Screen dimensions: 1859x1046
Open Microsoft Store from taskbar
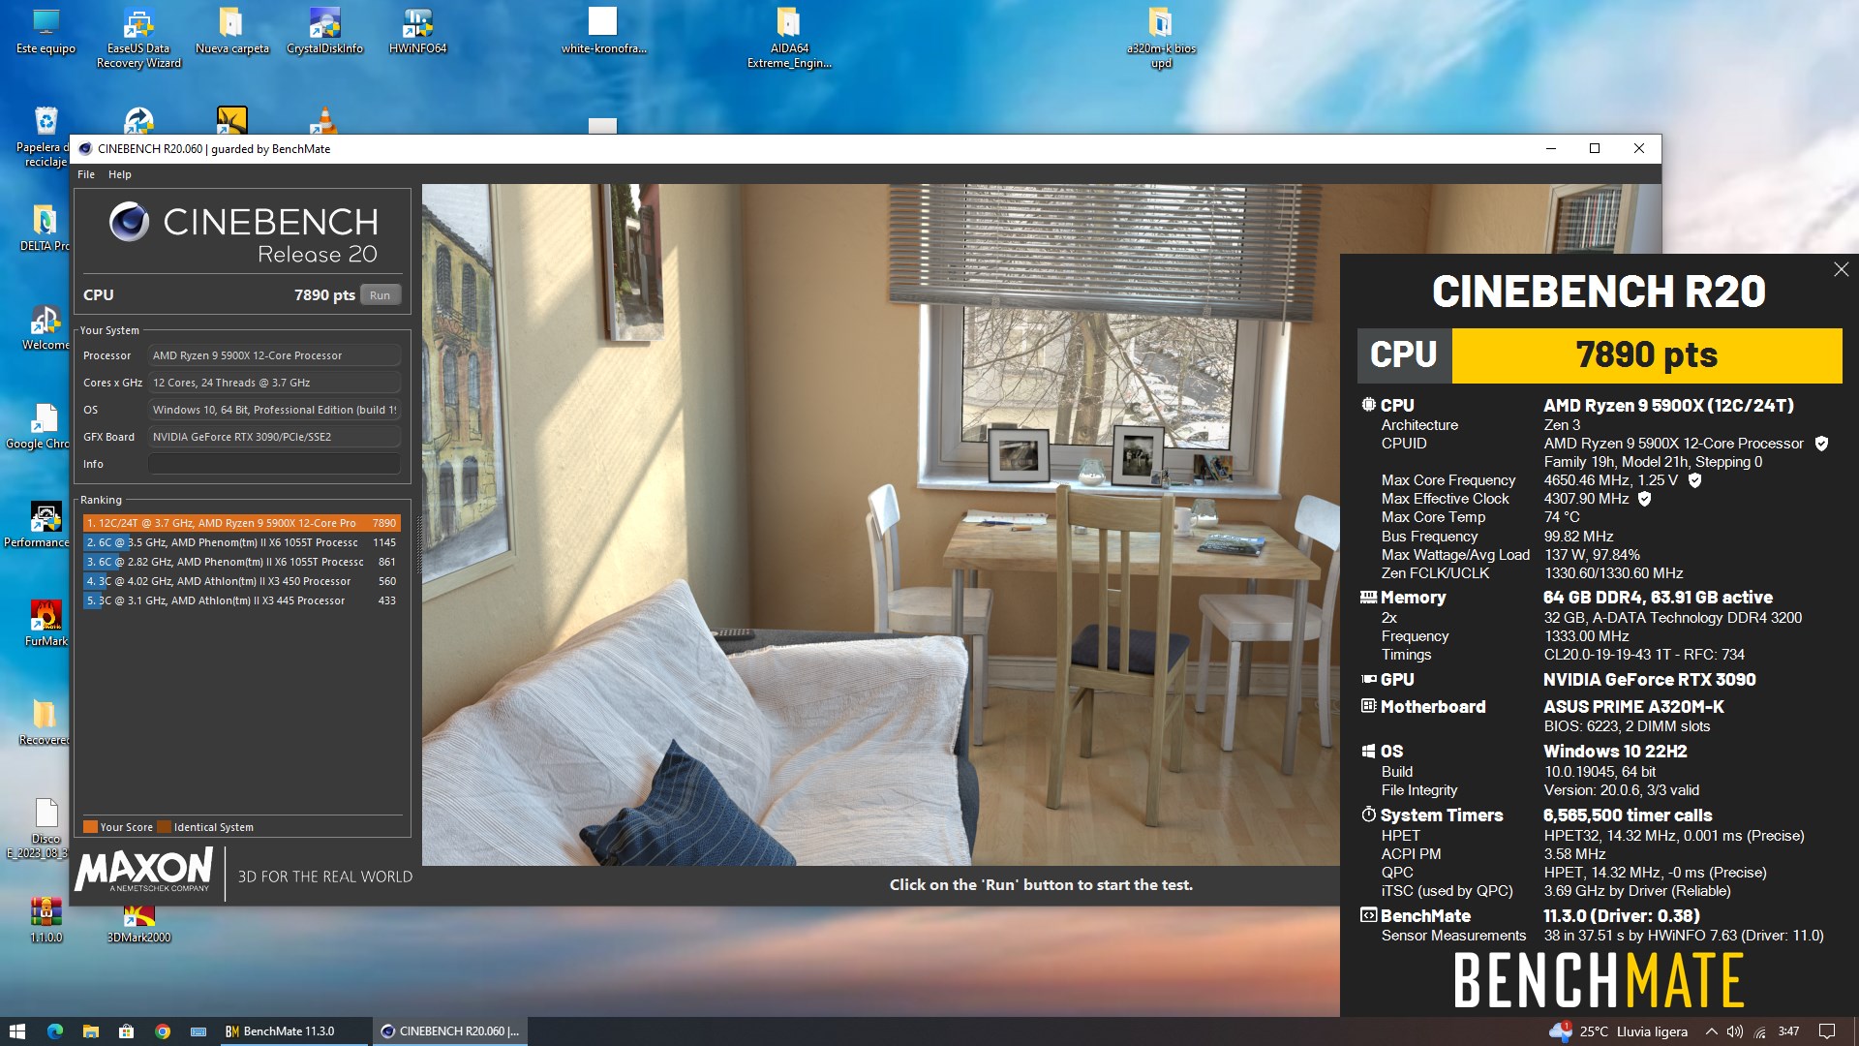pyautogui.click(x=126, y=1031)
